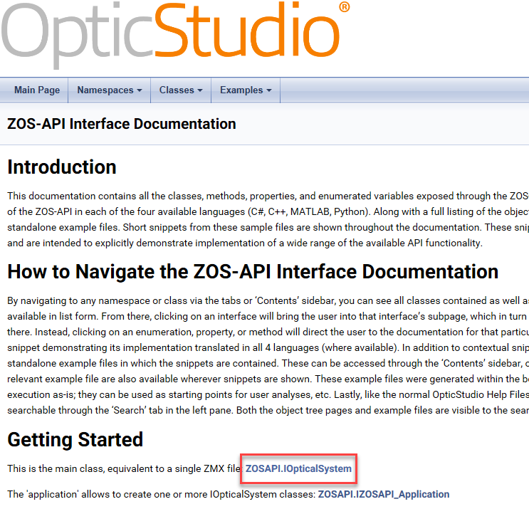
Task: Click the line starting 'By navigating to any namespace'
Action: [268, 300]
